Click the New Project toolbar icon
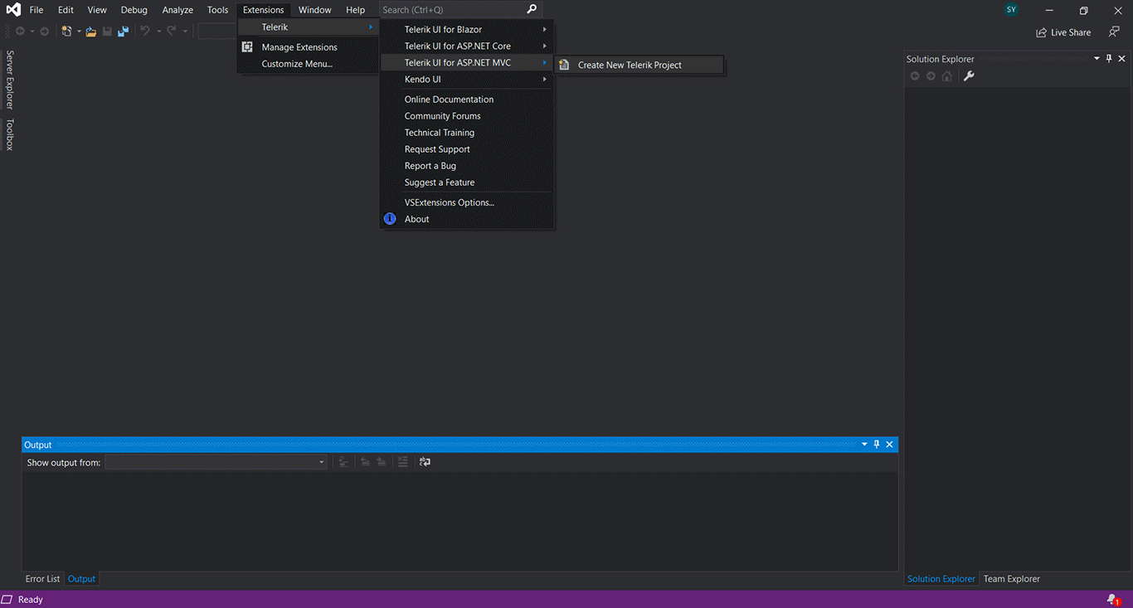This screenshot has width=1133, height=608. [x=66, y=32]
